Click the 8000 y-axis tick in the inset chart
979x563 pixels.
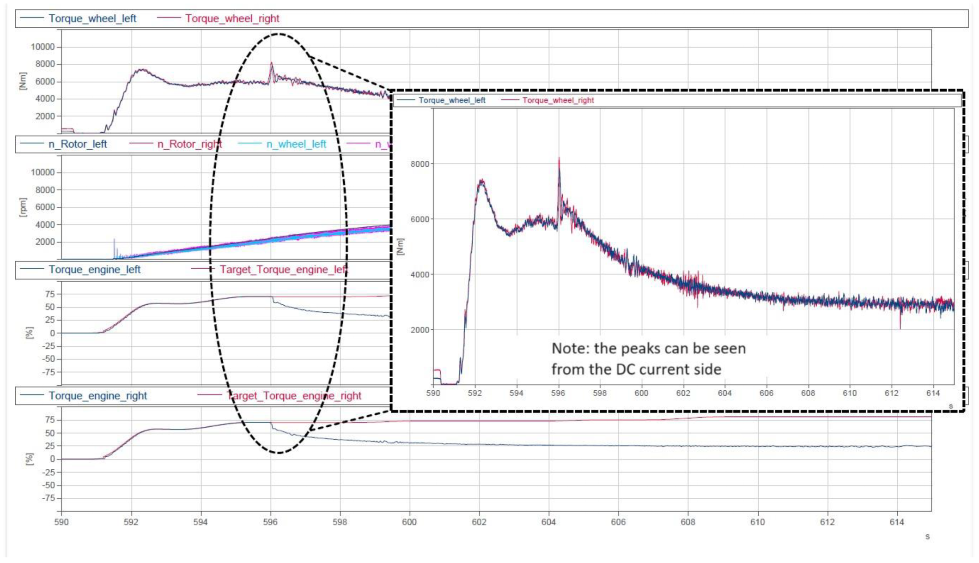coord(420,164)
